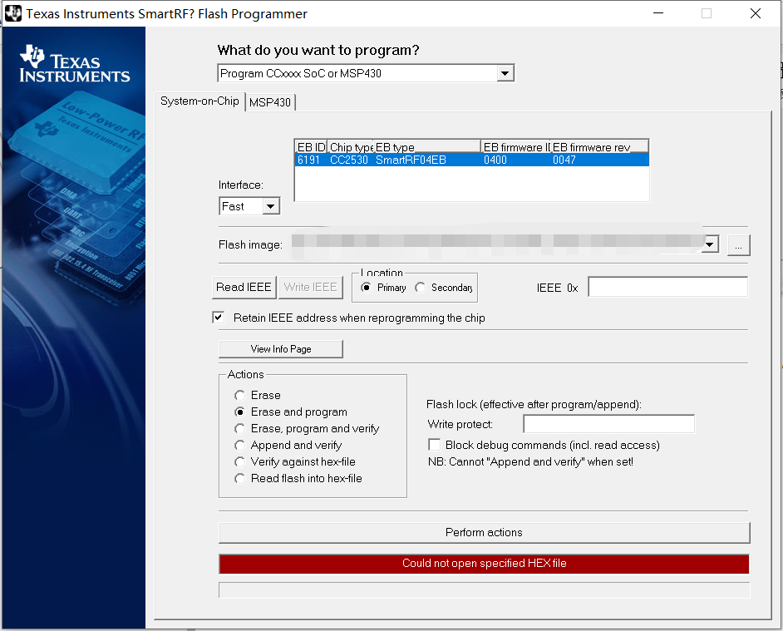
Task: Click the SmartRF Flash Programmer title bar icon
Action: point(13,13)
